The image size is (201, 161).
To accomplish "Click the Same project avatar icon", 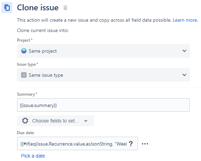I will pyautogui.click(x=24, y=51).
